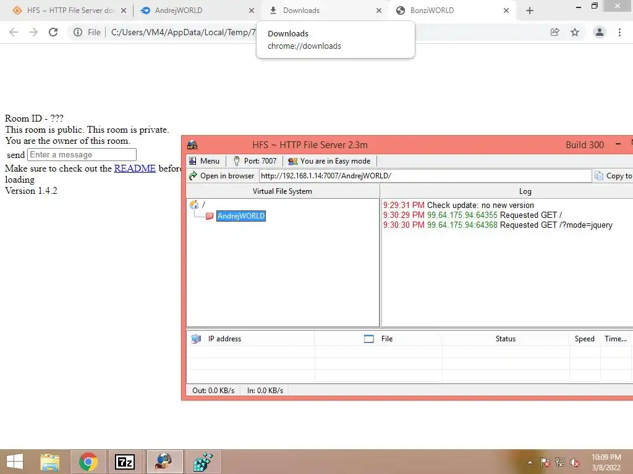Click the Status column header in HFS
Viewport: 633px width, 474px height.
coord(506,339)
